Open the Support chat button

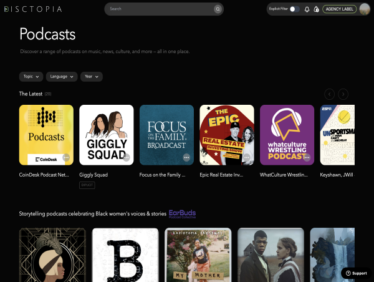(x=356, y=273)
